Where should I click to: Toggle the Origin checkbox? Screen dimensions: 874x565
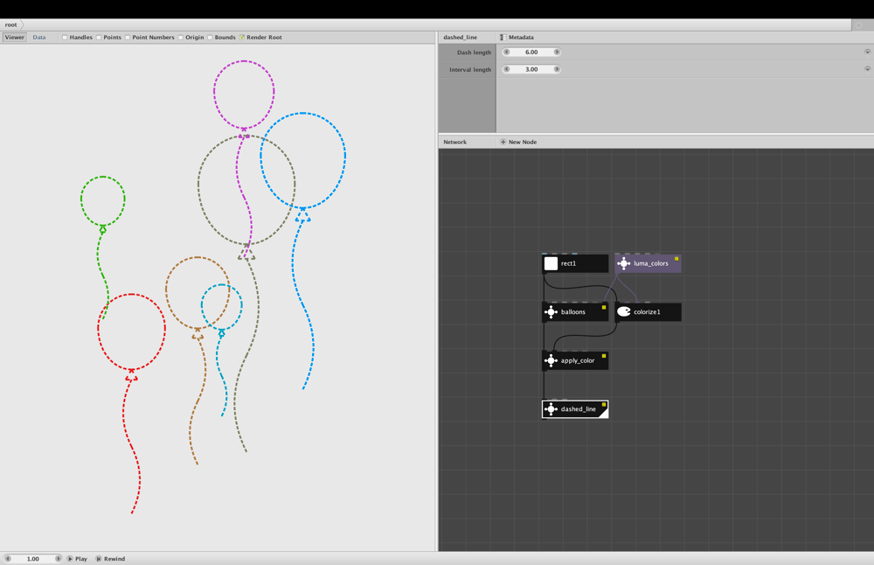pyautogui.click(x=181, y=38)
